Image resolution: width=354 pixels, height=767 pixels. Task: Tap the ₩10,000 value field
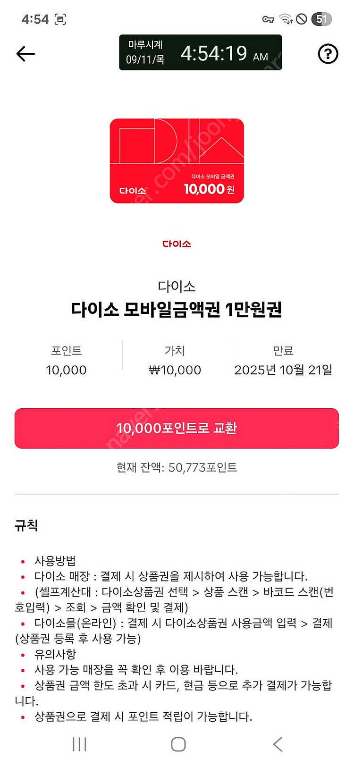175,370
